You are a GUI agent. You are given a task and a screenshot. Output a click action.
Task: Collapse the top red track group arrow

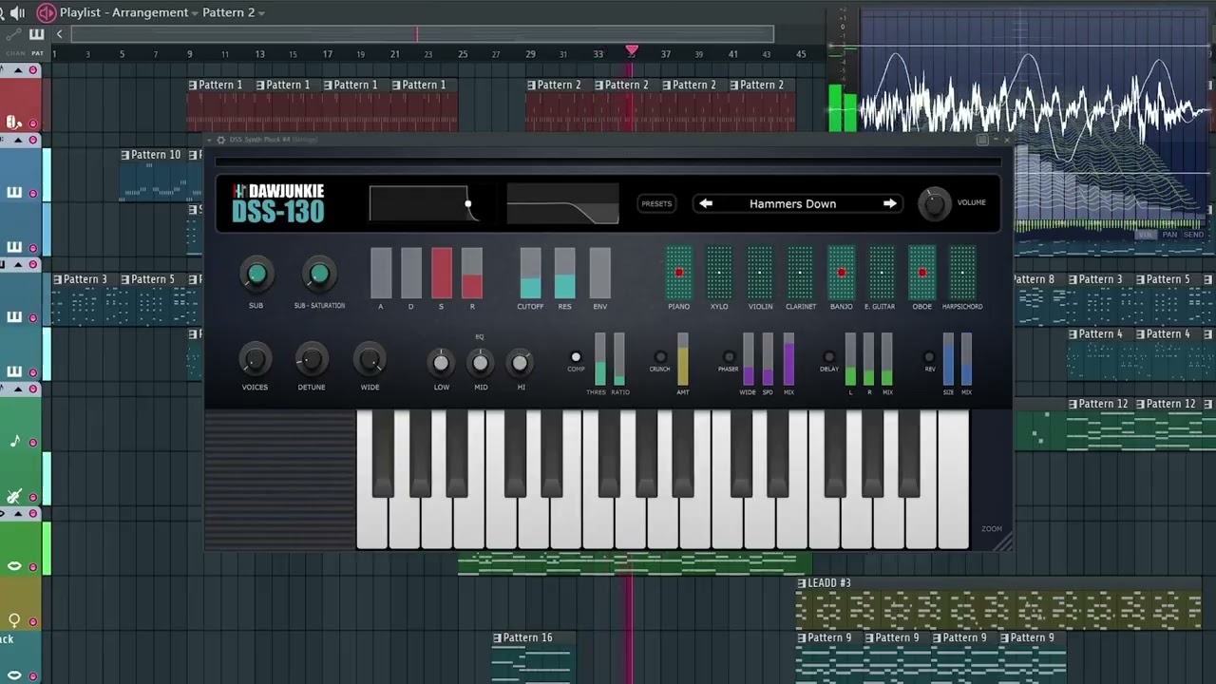(19, 70)
